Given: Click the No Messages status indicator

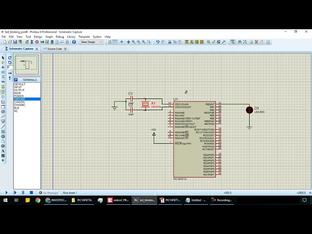Looking at the screenshot, I should (49, 193).
